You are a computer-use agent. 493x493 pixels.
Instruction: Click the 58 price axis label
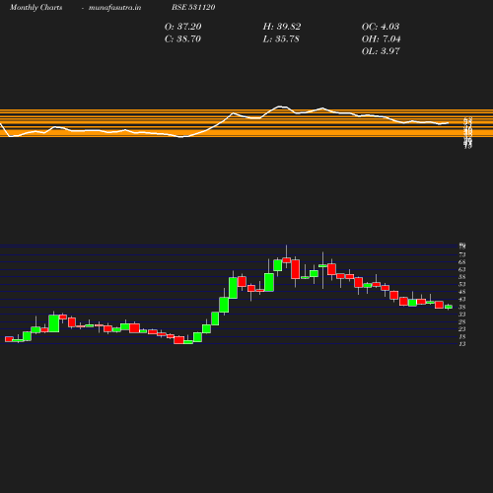click(462, 277)
